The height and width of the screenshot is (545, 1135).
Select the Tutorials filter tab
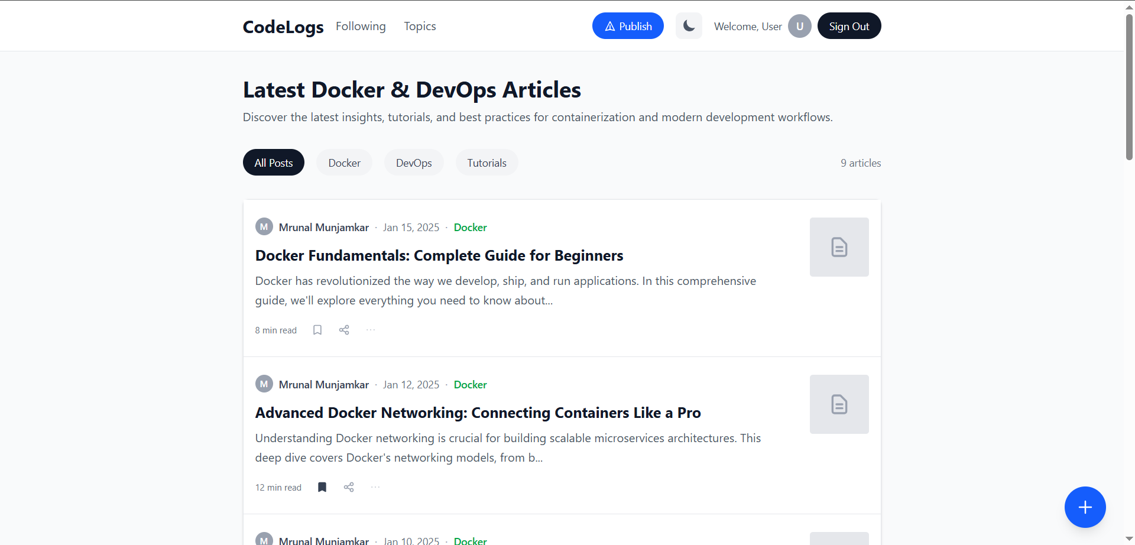(x=487, y=163)
